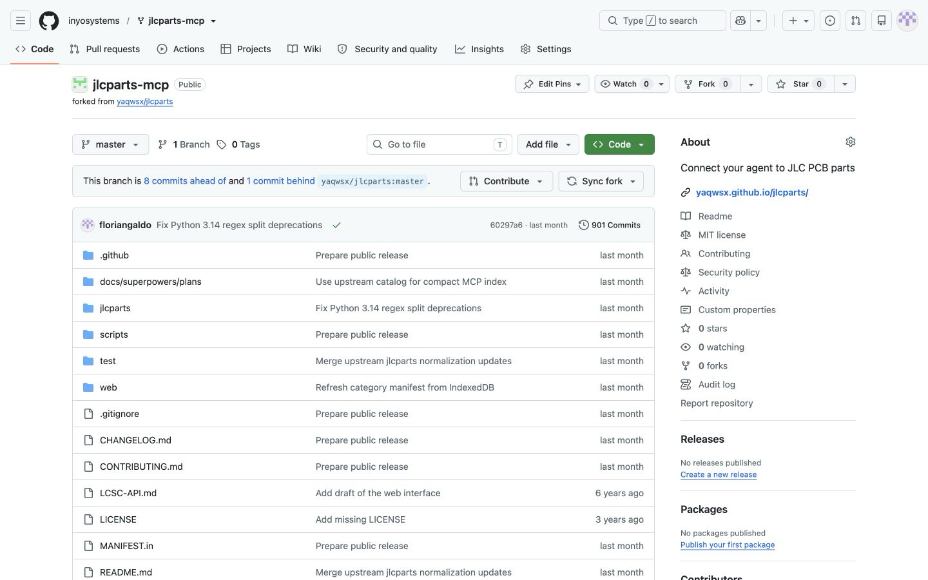Open the About settings gear icon
This screenshot has width=928, height=580.
point(851,142)
